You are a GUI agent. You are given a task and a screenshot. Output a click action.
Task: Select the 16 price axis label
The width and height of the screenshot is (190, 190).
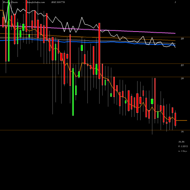[182, 132]
